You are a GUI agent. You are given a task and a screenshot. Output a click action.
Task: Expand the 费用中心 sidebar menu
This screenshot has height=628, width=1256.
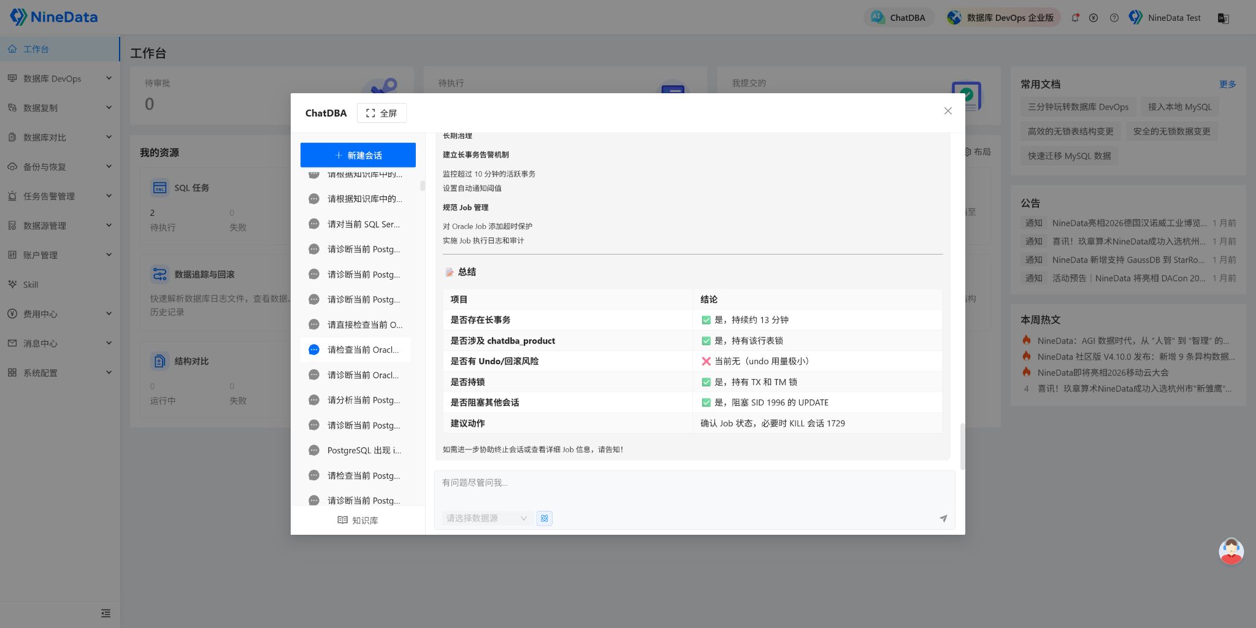pos(60,314)
